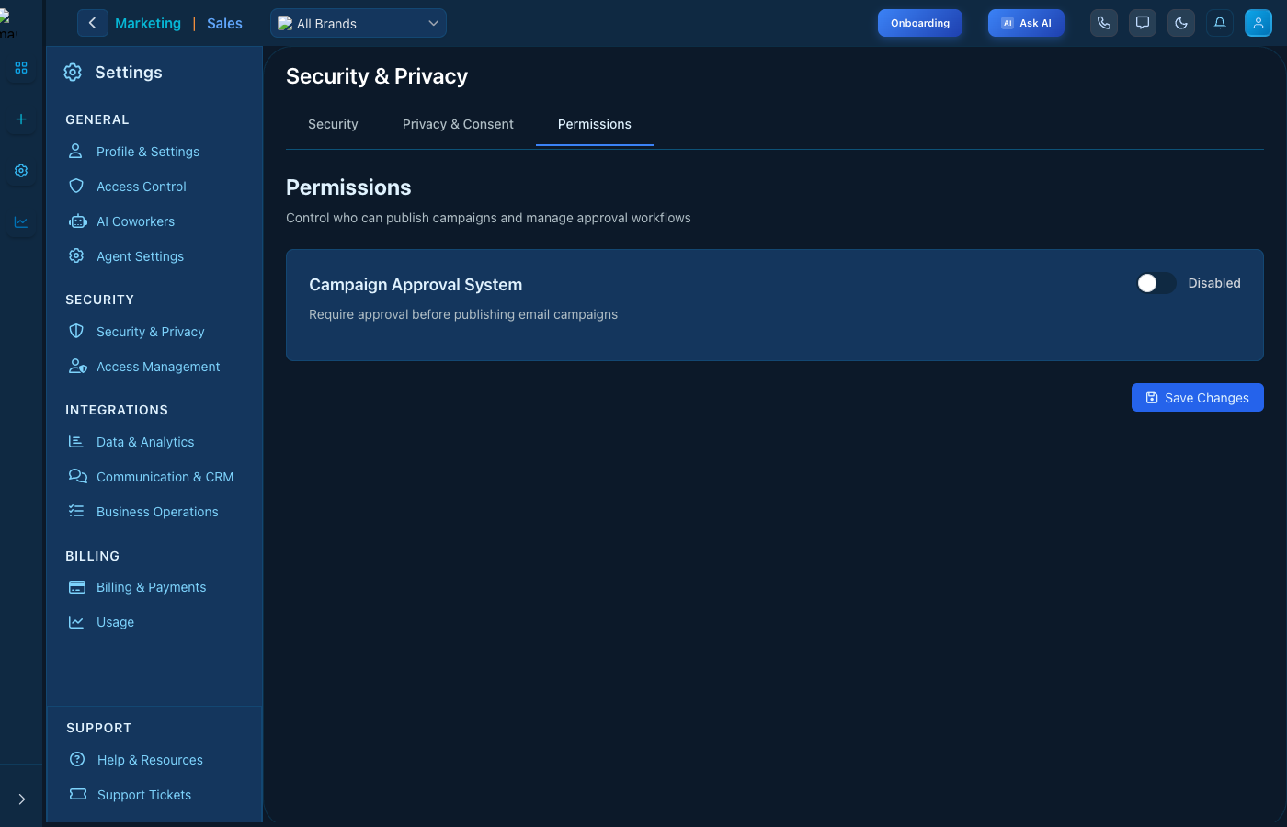
Task: Toggle dark mode moon icon
Action: coord(1181,23)
